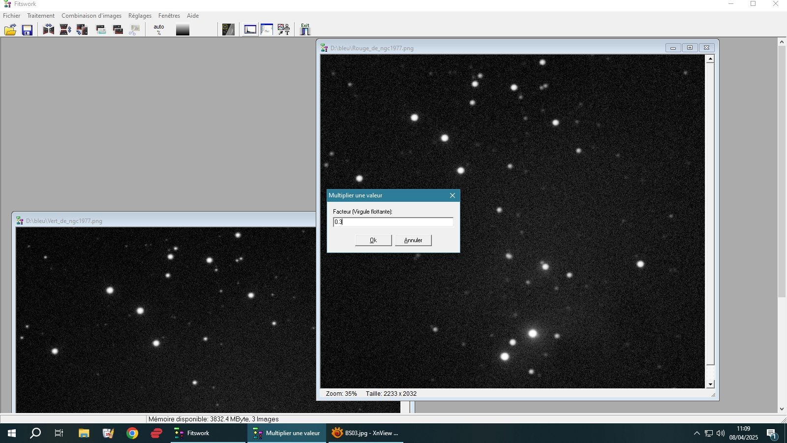Launch Google Chrome from taskbar

(x=132, y=433)
